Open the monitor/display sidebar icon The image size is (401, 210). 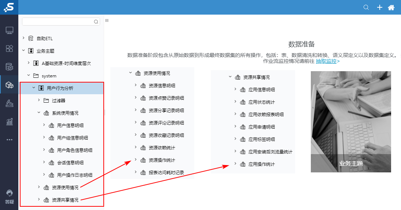click(10, 30)
